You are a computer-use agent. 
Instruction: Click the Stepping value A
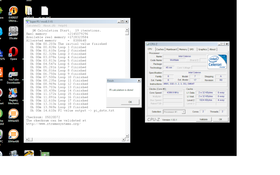[221, 76]
